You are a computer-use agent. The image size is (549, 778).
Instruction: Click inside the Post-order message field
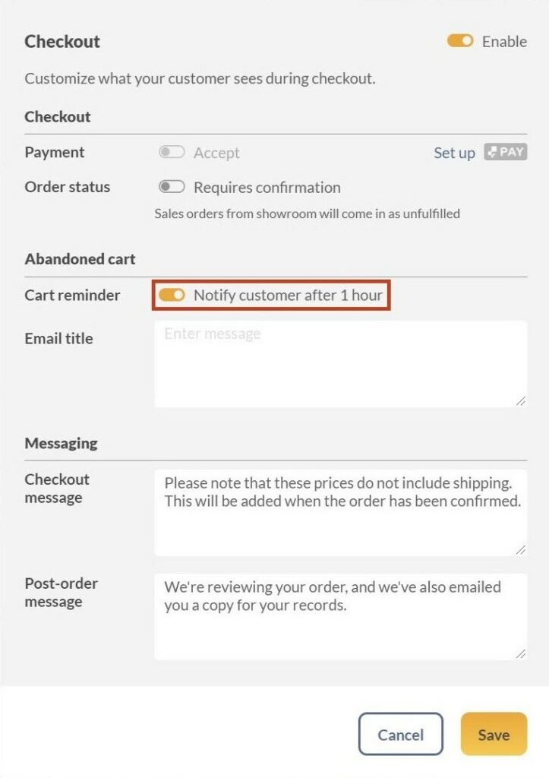pos(341,617)
